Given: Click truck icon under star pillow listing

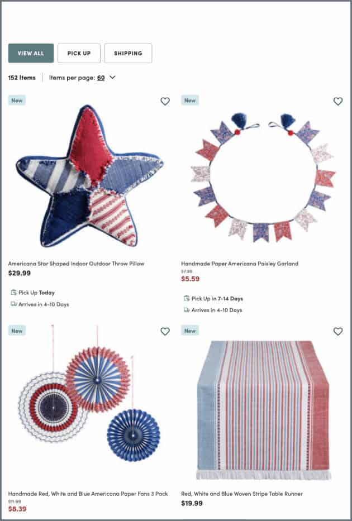Looking at the screenshot, I should tap(13, 304).
